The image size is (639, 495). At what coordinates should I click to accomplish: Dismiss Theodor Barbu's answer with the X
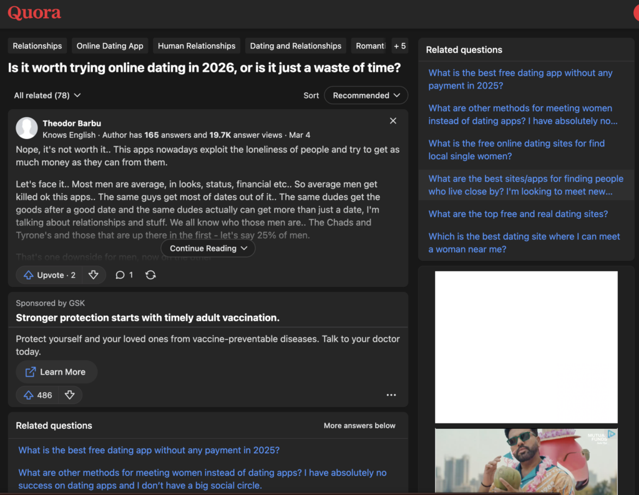pyautogui.click(x=393, y=121)
